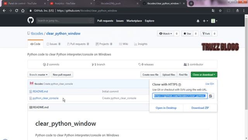Click Use SSH link
248x140 pixels.
(210, 84)
